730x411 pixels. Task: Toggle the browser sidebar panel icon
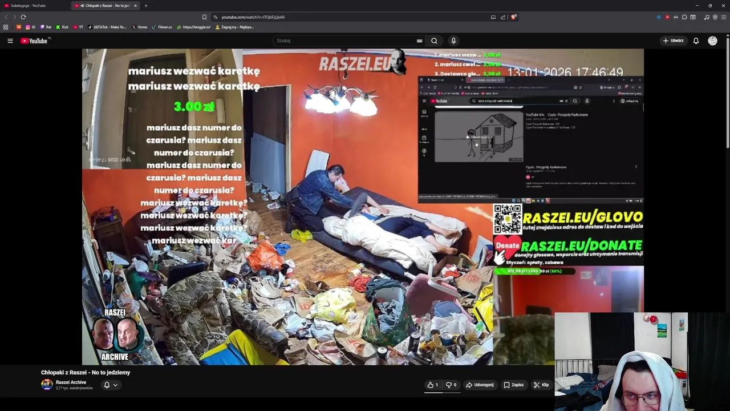[693, 17]
